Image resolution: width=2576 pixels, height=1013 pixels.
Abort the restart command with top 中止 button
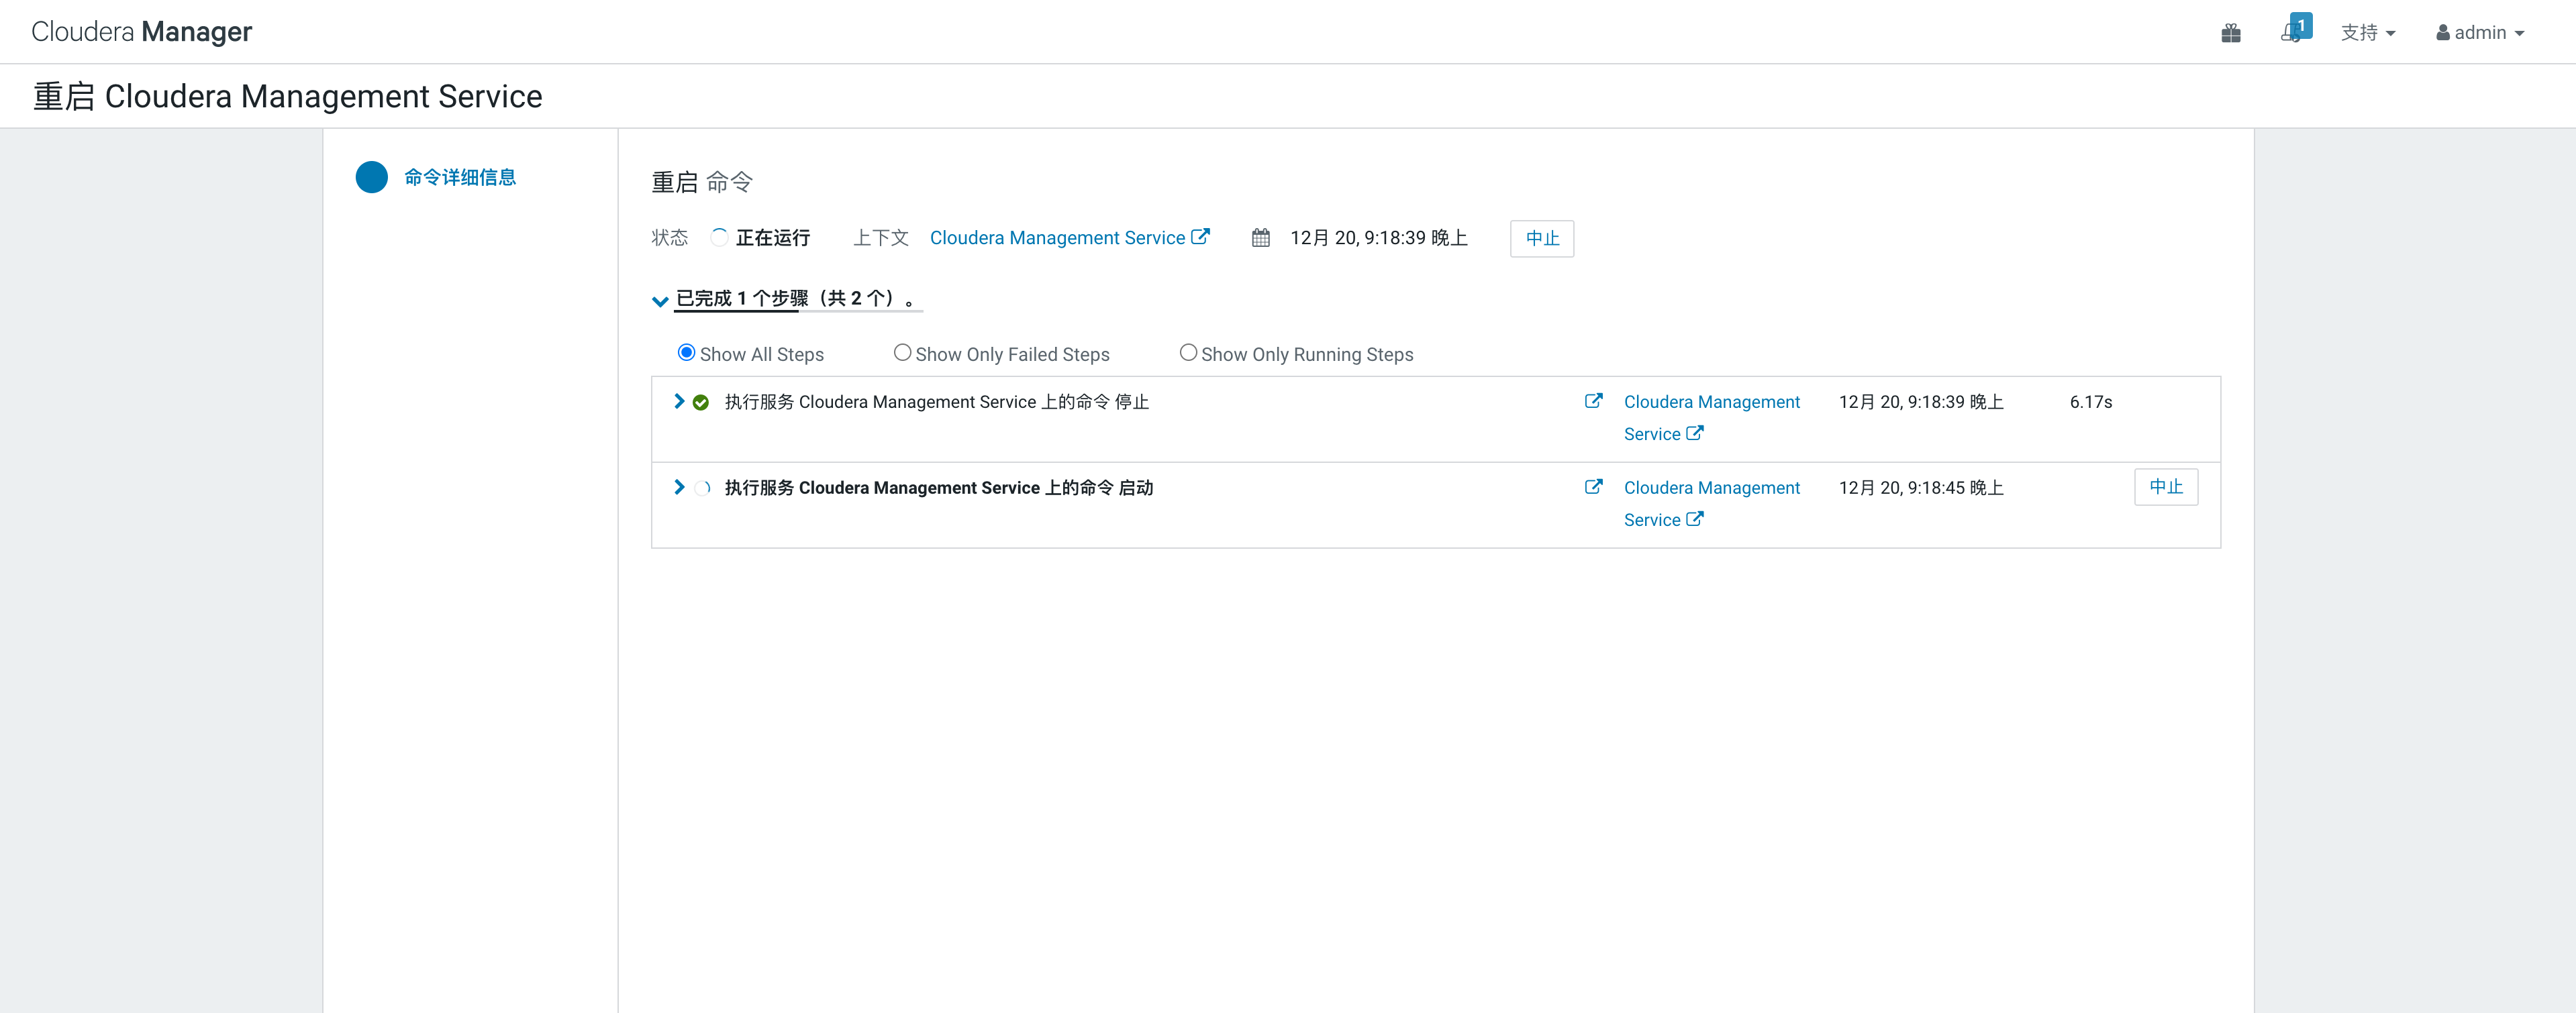click(1541, 238)
